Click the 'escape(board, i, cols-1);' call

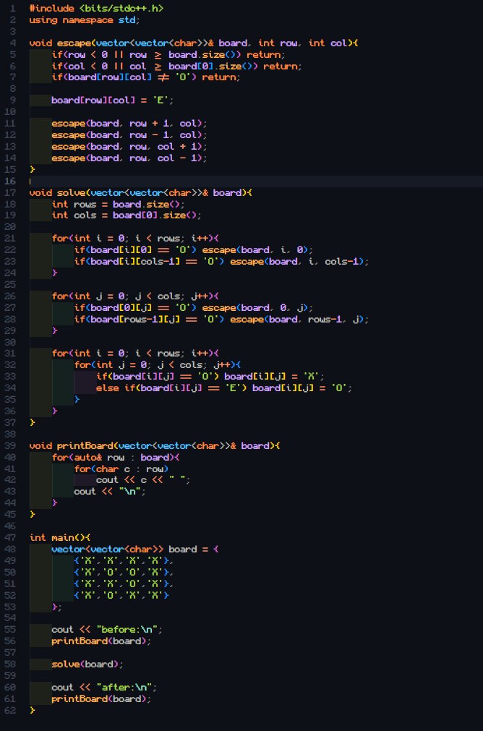point(299,262)
